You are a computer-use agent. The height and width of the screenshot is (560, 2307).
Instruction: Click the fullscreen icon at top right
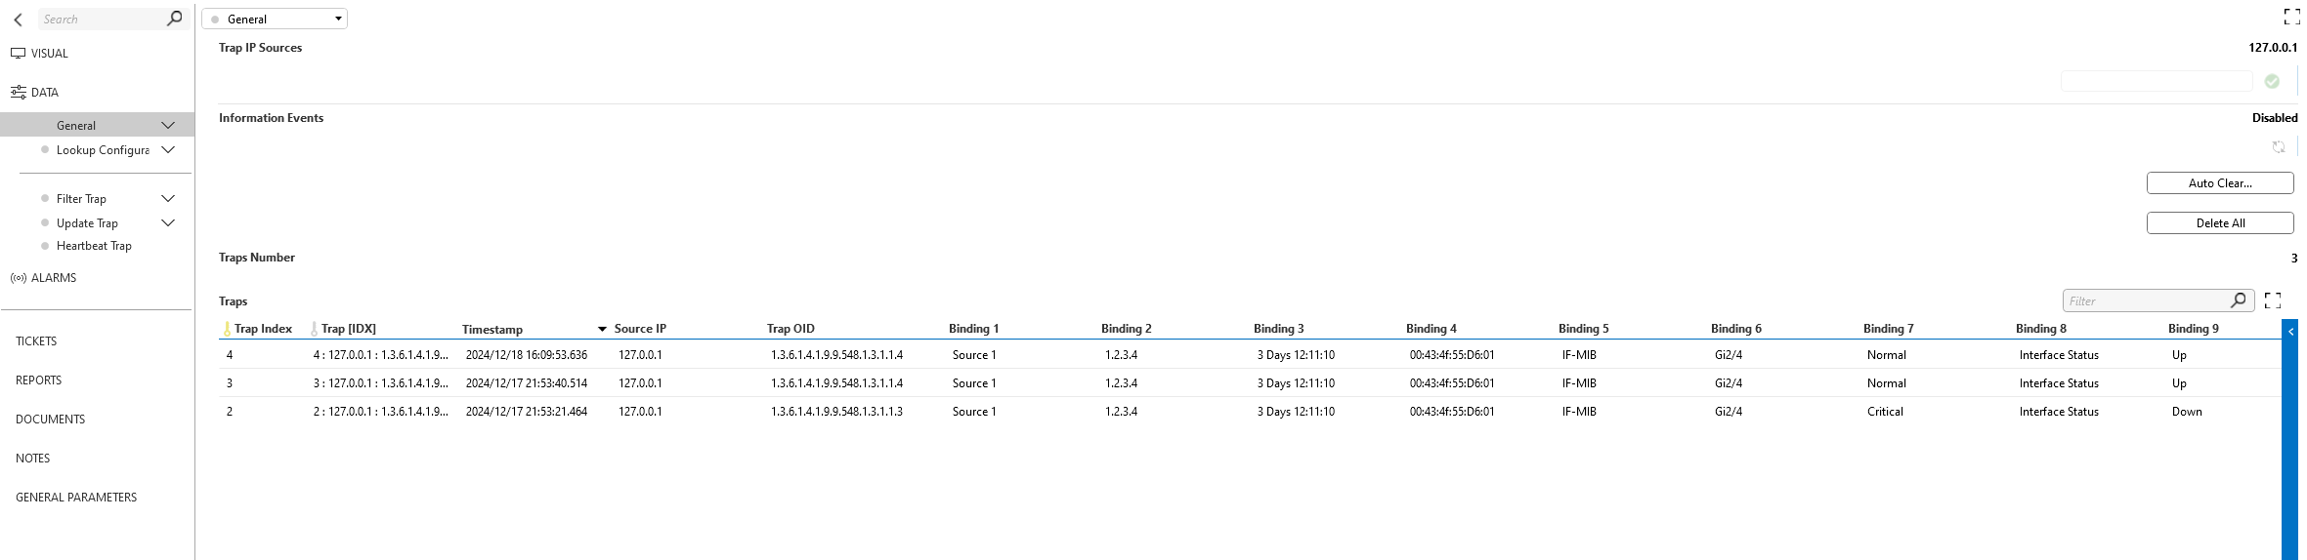(2291, 17)
